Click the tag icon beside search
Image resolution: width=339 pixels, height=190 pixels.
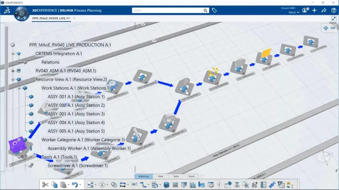(x=214, y=11)
